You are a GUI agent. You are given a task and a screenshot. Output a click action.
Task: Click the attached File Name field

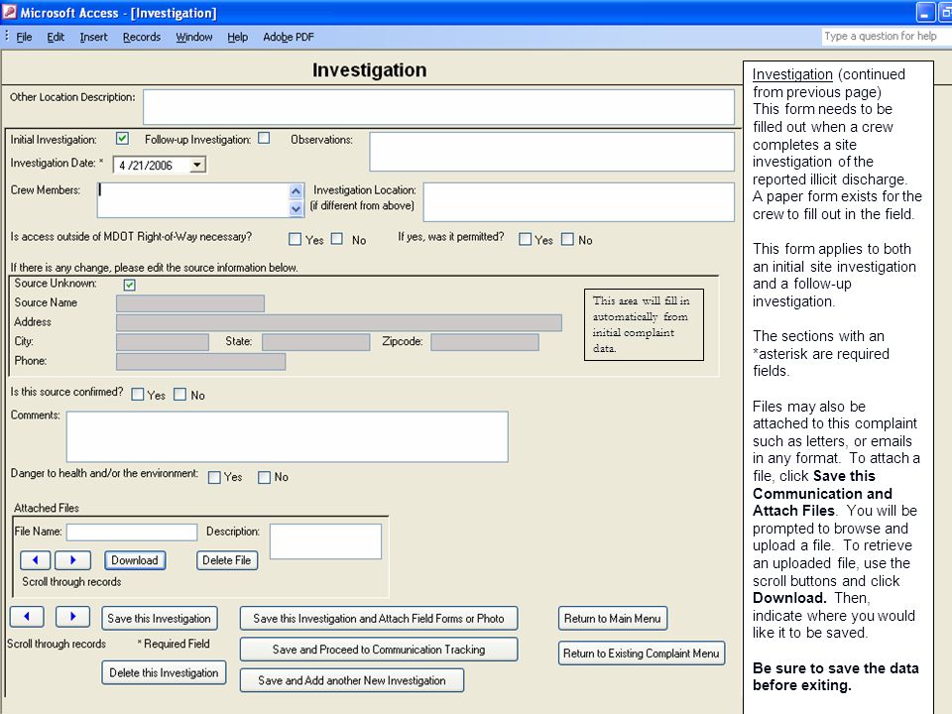pos(132,532)
